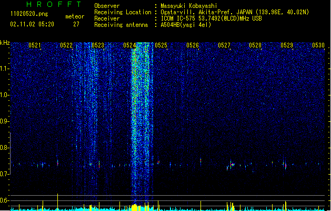Screen dimensions: 331x211
Task: Click the 1.0 kHz axis tick label
Action: click(4, 95)
